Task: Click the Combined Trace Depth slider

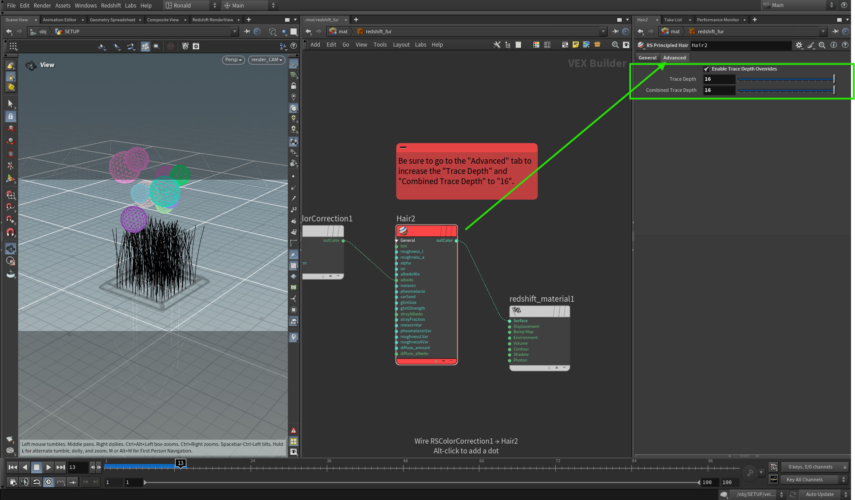Action: click(x=785, y=91)
